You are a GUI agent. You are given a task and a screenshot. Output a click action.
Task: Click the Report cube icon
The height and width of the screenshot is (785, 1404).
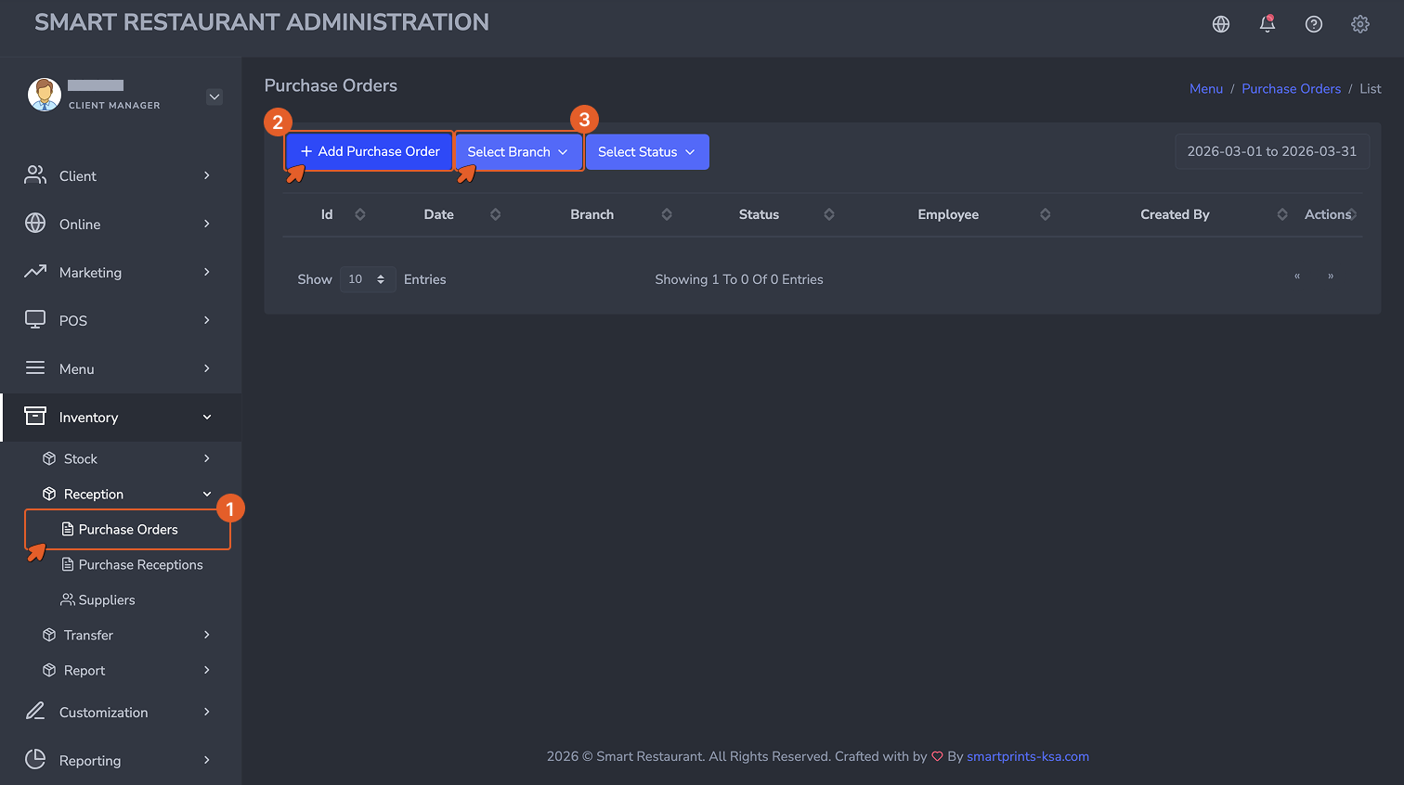pos(50,670)
